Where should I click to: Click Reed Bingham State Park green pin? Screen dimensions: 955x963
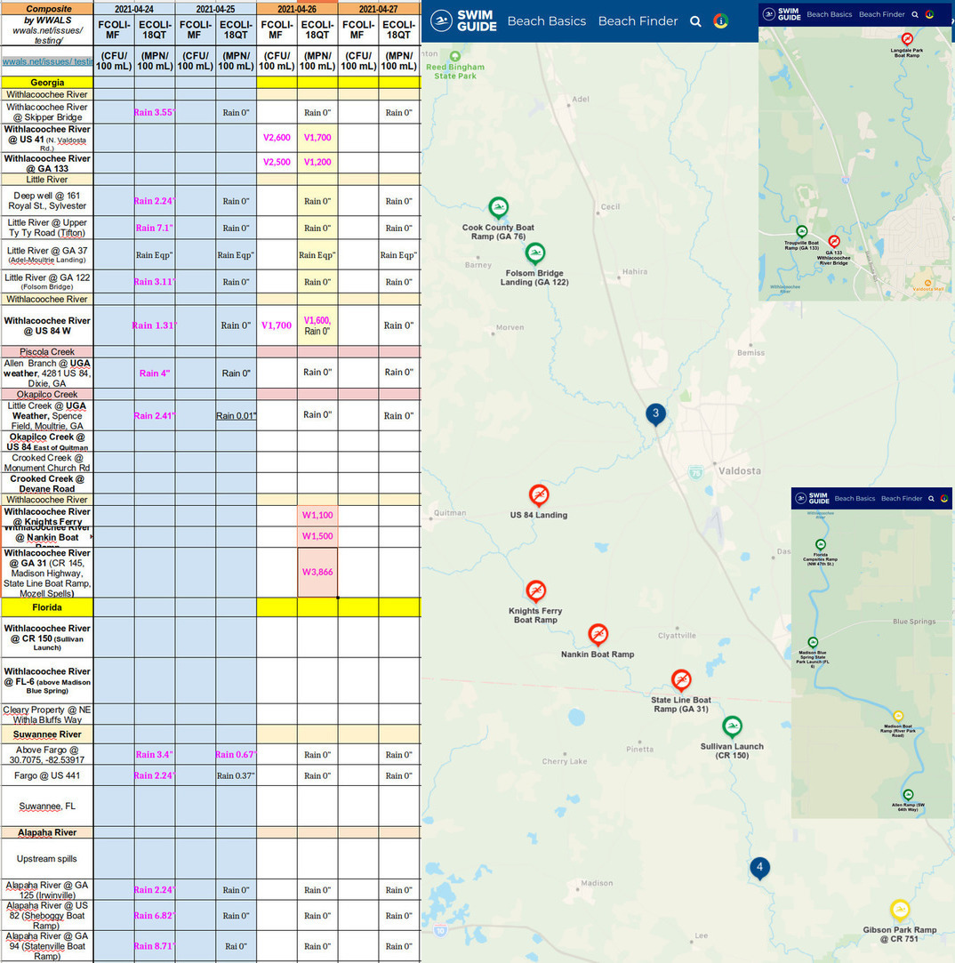pyautogui.click(x=455, y=57)
